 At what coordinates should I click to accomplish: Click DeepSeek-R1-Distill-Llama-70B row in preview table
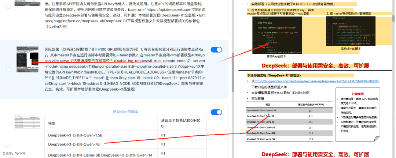point(289,139)
